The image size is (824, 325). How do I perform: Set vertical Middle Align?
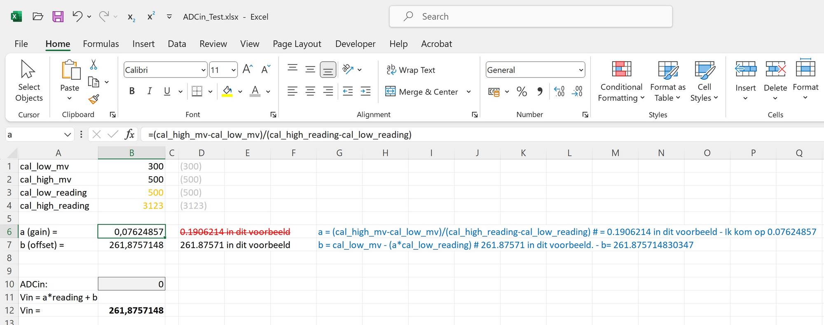coord(310,69)
